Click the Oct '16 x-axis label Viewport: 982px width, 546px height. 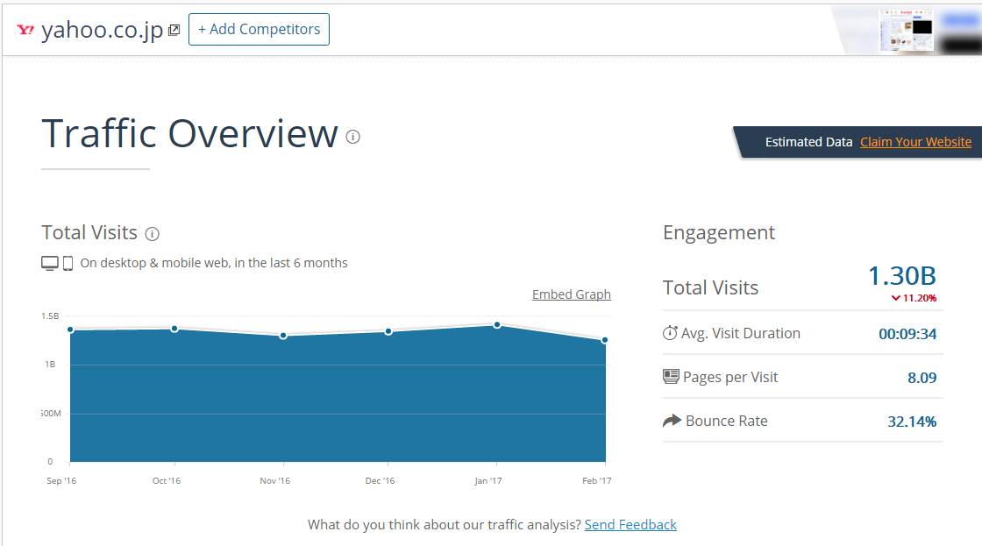[x=167, y=481]
